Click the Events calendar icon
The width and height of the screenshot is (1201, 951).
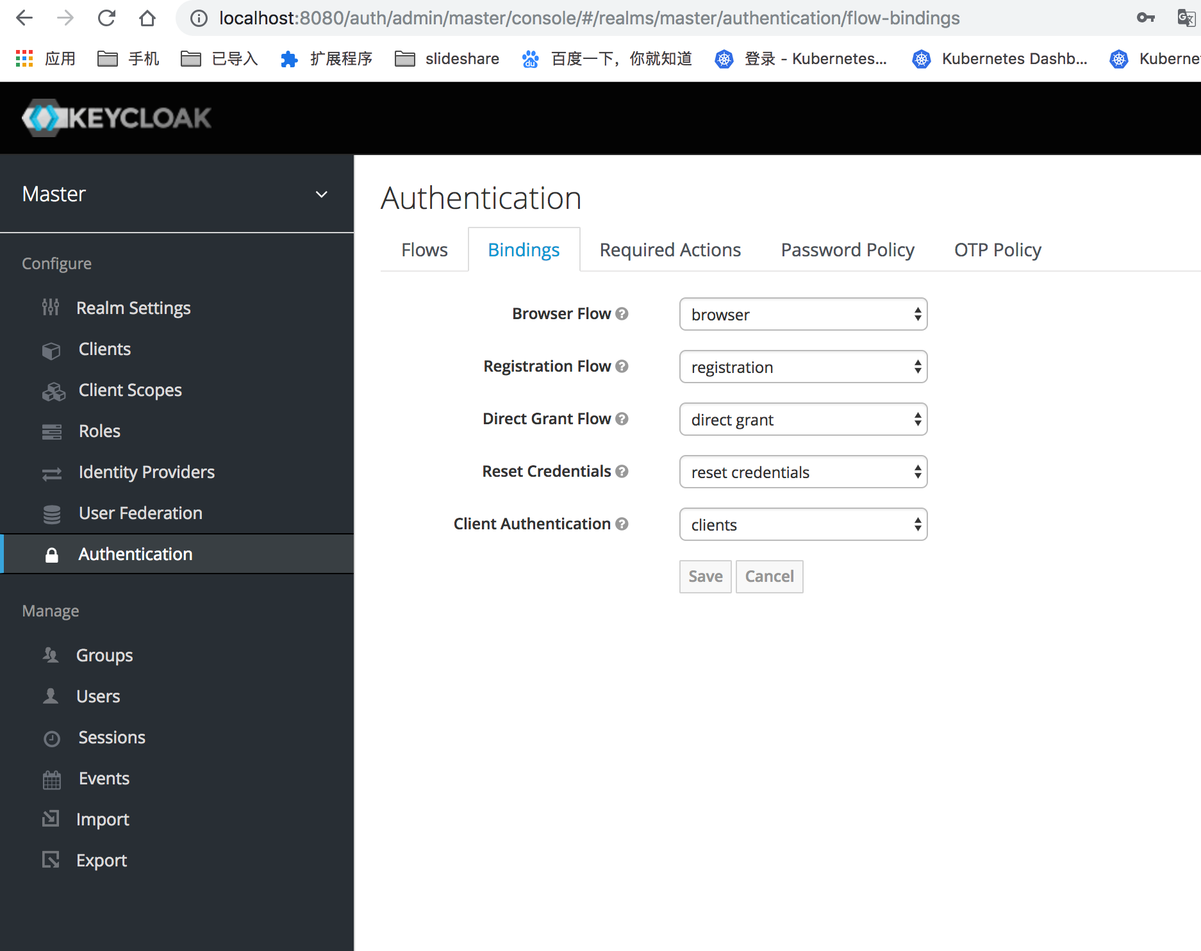click(x=51, y=778)
